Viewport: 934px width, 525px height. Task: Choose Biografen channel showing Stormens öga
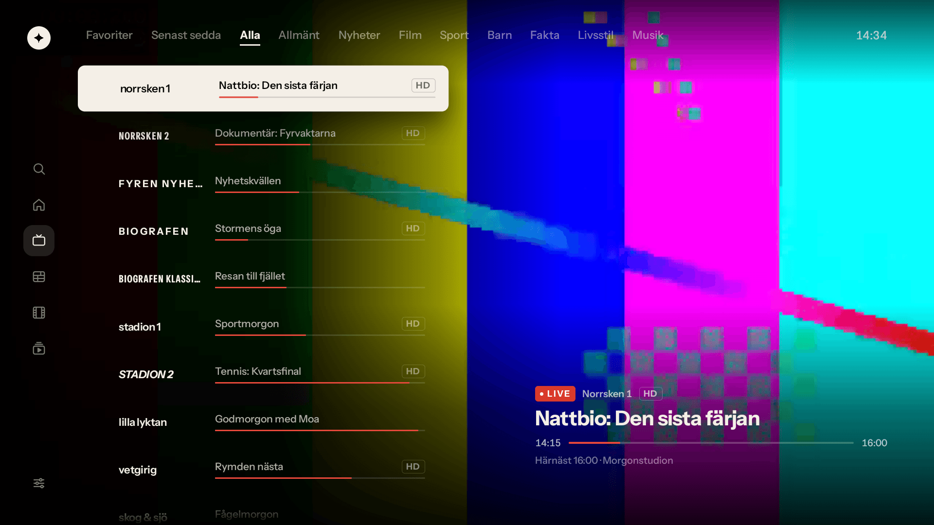coord(263,231)
